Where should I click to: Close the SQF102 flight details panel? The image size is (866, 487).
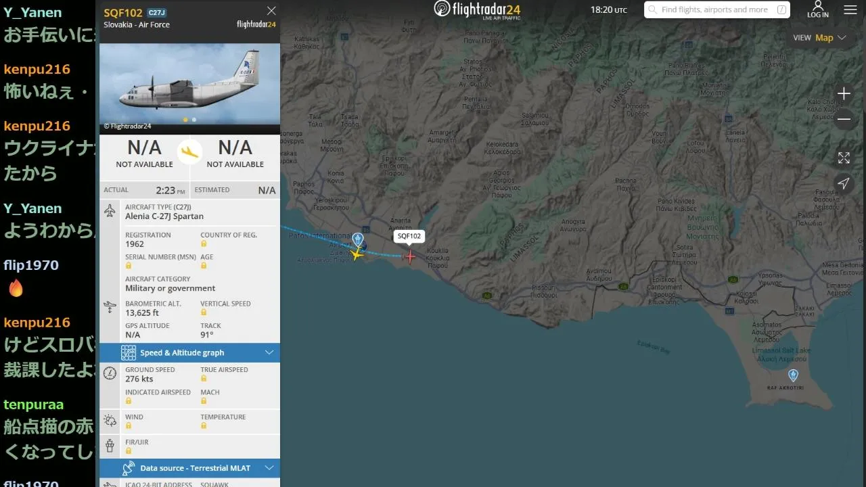click(x=271, y=11)
